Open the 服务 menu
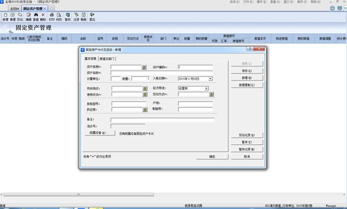The image size is (347, 209). coord(302,2)
